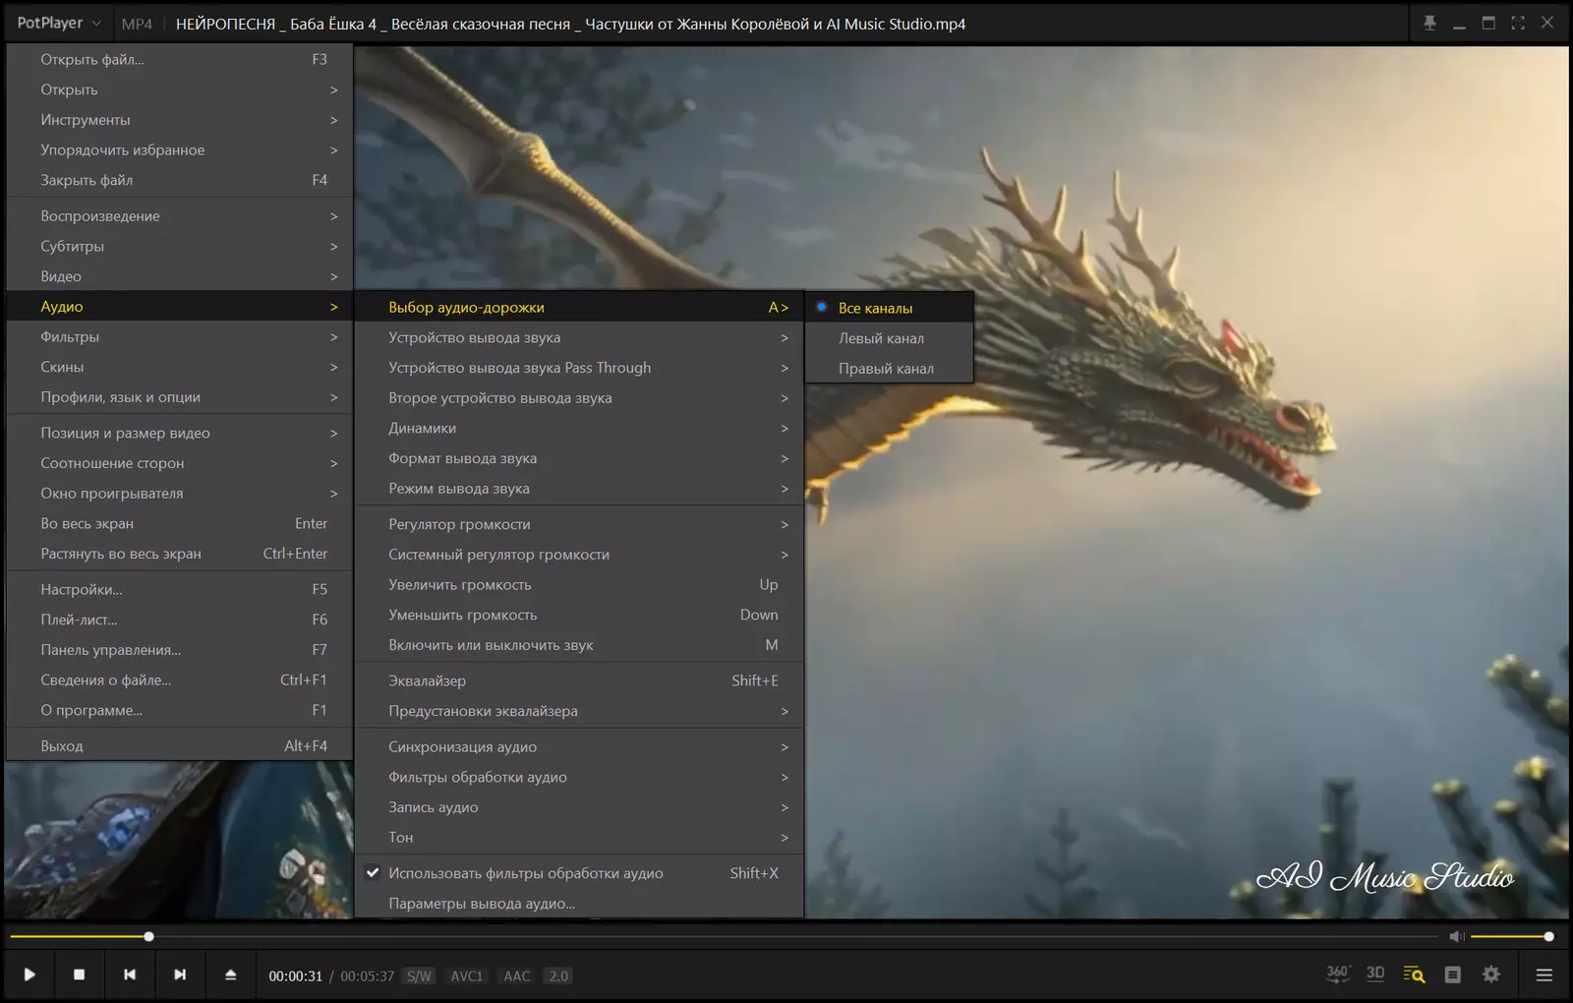Select Левый канал

(x=890, y=338)
